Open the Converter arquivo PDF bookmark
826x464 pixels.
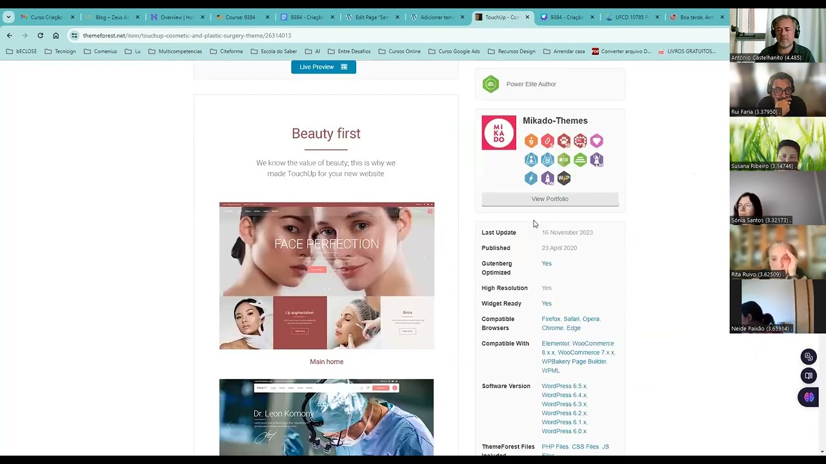click(621, 52)
